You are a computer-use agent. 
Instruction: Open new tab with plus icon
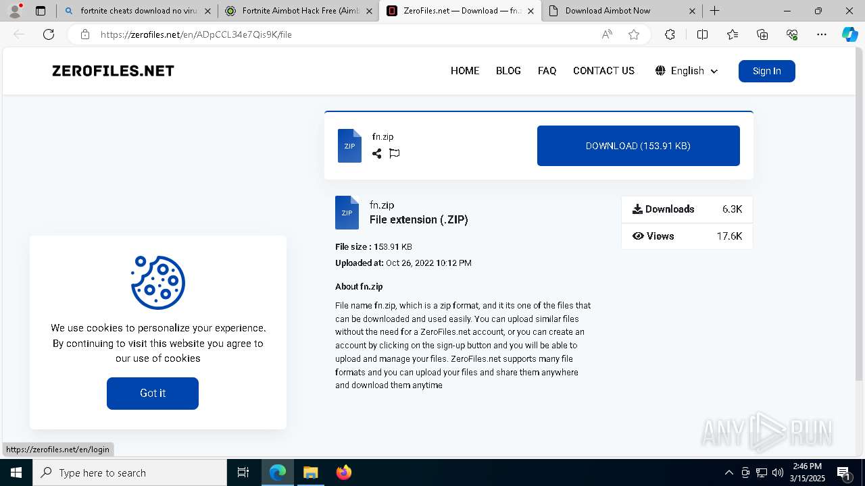[714, 11]
